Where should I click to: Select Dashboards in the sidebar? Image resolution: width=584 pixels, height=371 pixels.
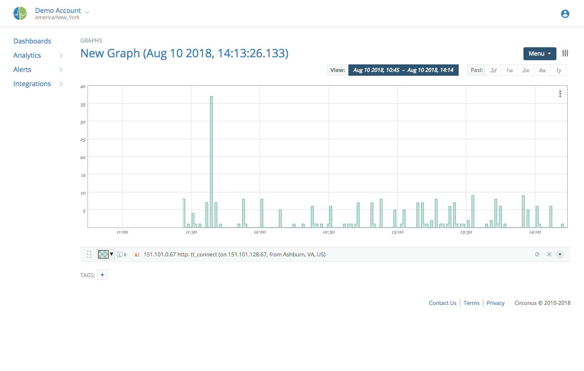point(32,41)
